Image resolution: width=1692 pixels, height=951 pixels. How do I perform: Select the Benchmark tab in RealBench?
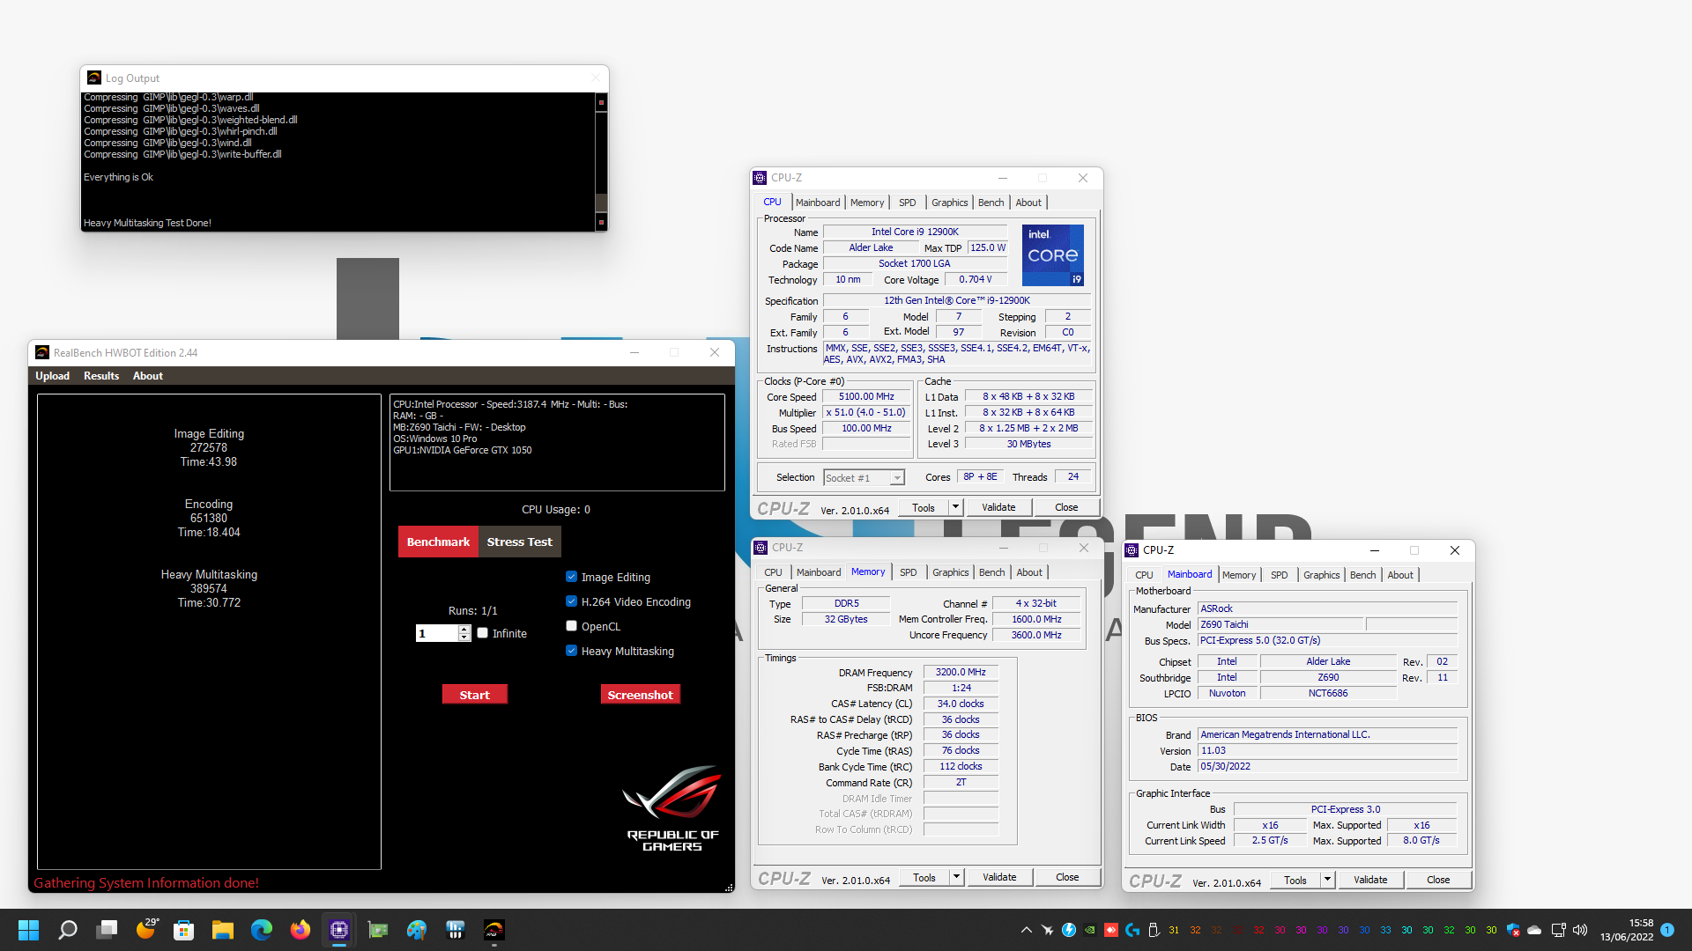pyautogui.click(x=438, y=542)
